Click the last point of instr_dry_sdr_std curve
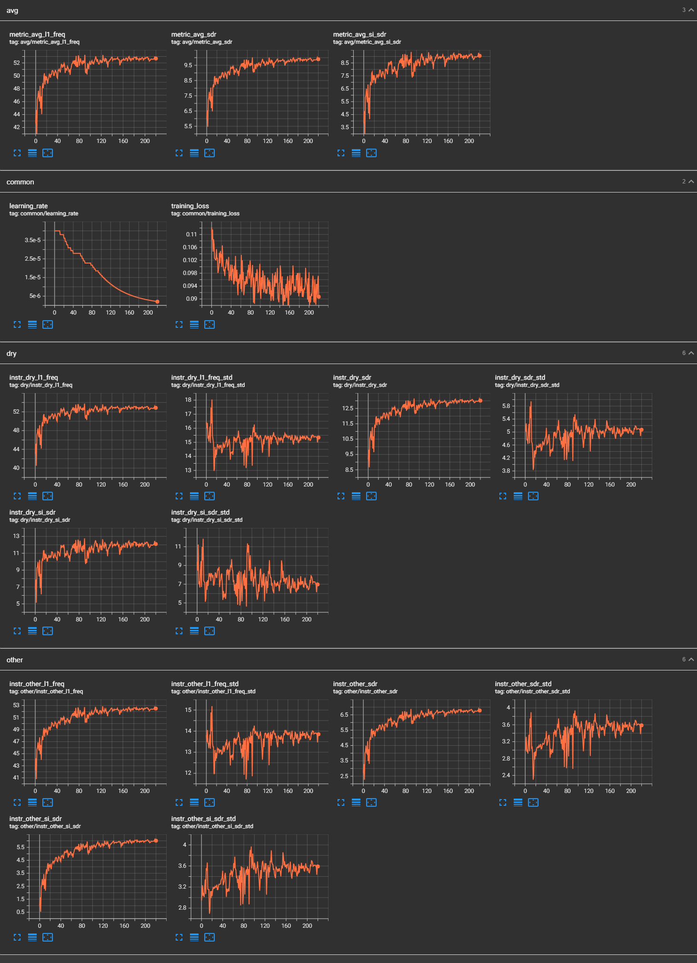 (641, 430)
